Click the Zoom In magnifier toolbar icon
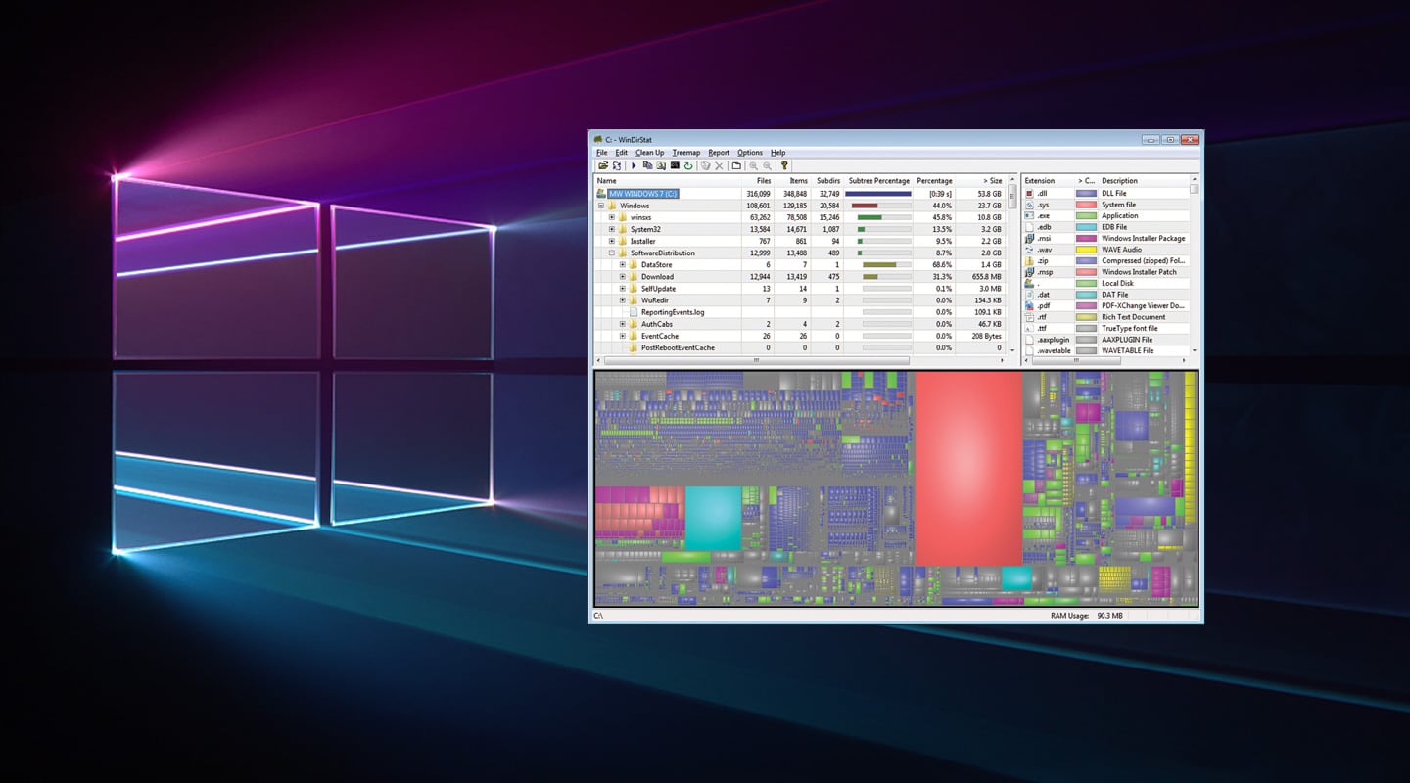 [753, 165]
